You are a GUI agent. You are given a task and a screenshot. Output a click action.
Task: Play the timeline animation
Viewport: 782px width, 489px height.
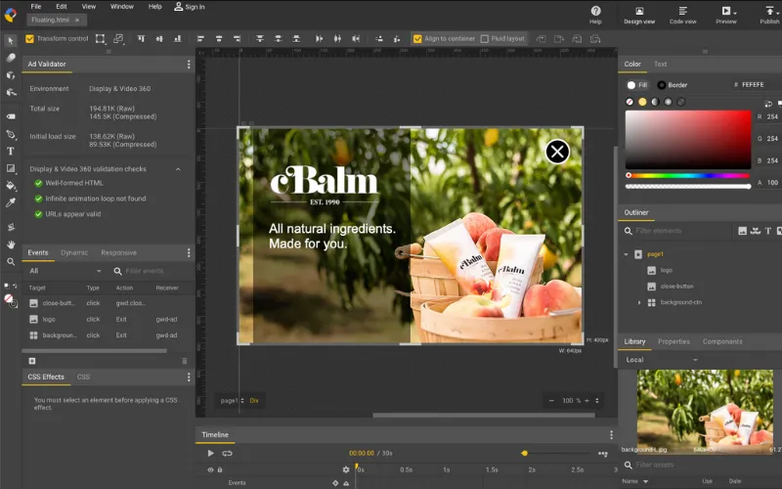coord(210,453)
